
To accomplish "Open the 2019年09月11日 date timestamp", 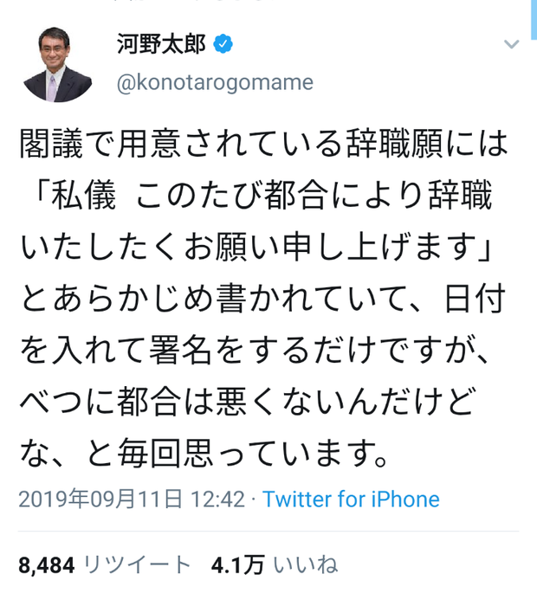I will (x=100, y=500).
